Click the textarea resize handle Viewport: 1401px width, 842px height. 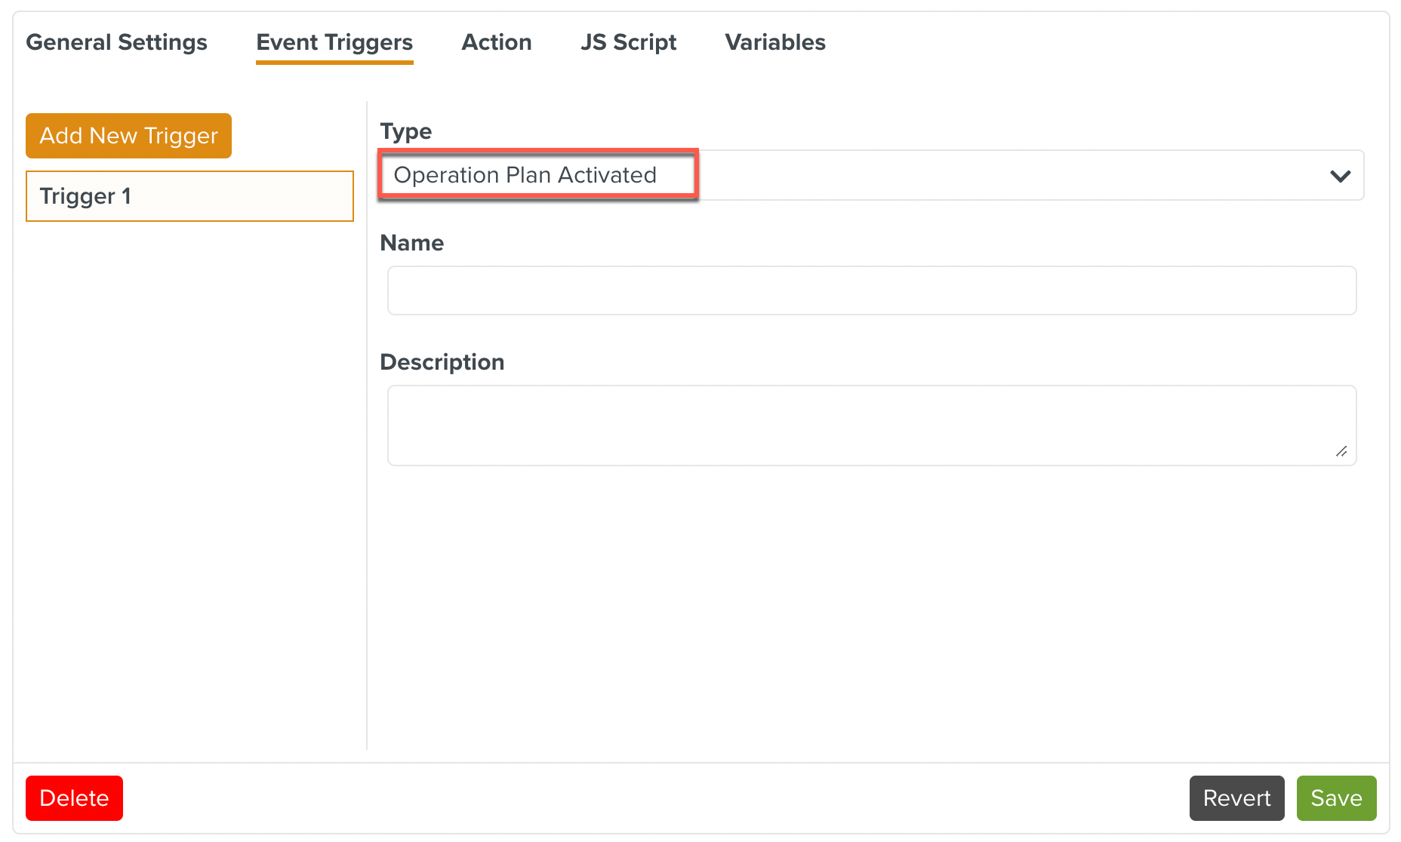1343,453
